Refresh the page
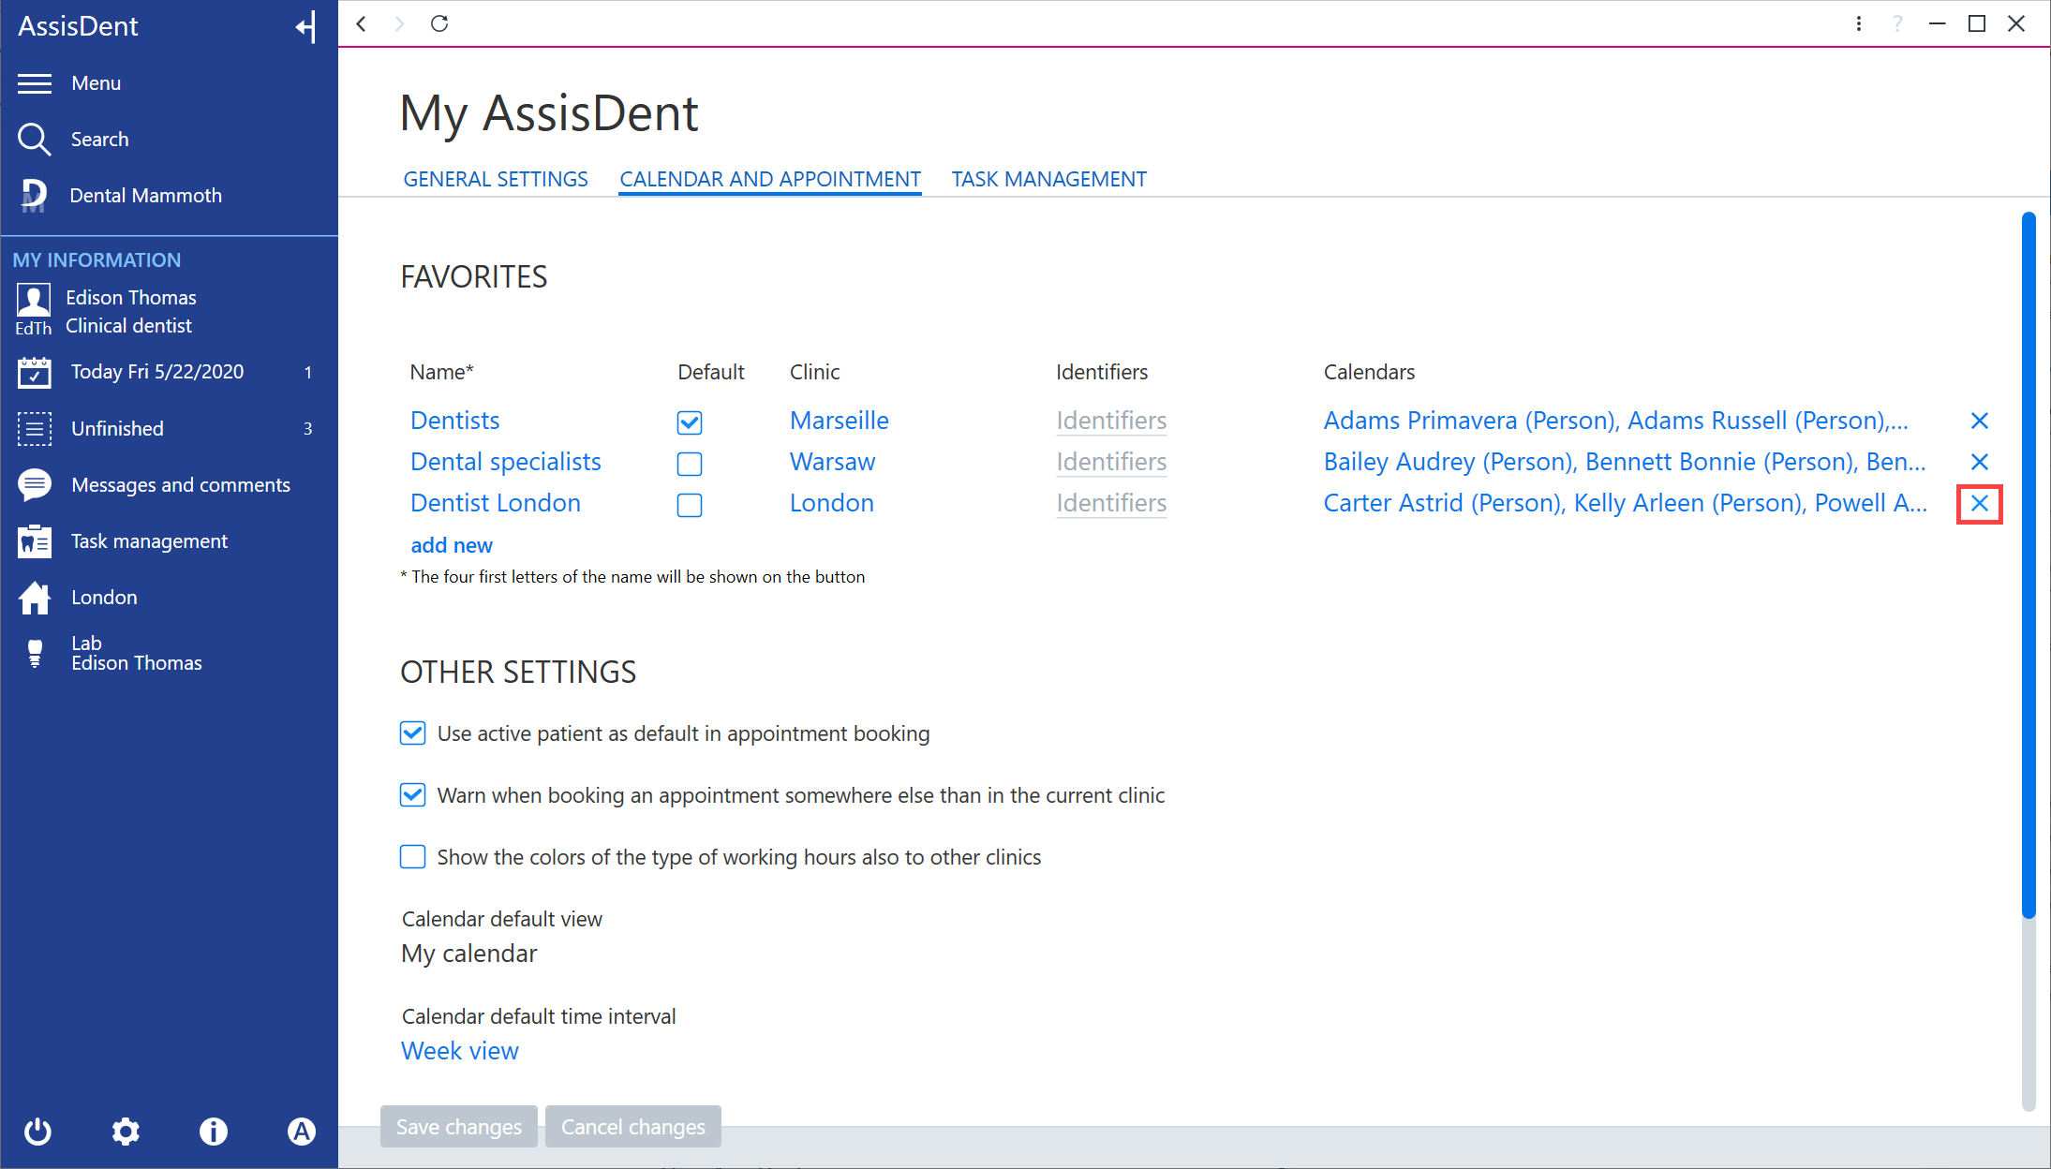2051x1169 pixels. (439, 23)
